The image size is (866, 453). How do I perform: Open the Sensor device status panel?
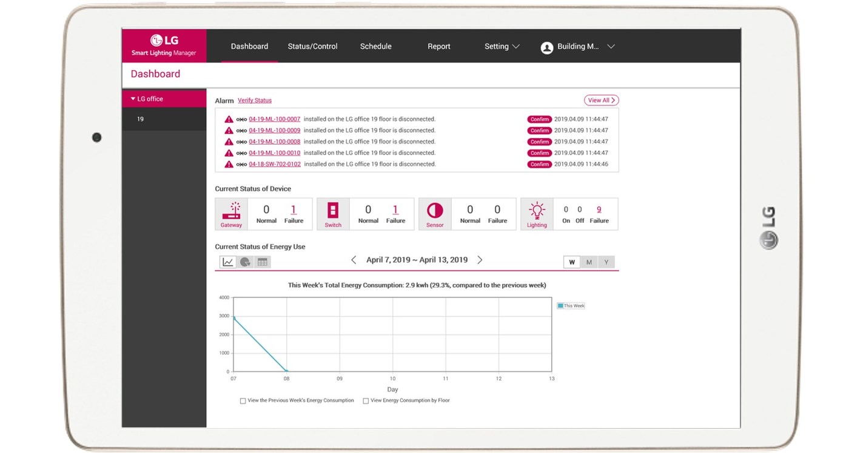(435, 210)
